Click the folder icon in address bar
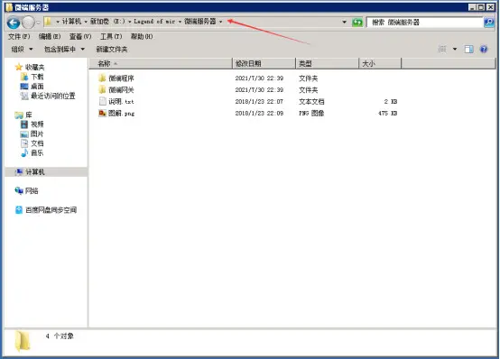This screenshot has height=359, width=500. (48, 22)
